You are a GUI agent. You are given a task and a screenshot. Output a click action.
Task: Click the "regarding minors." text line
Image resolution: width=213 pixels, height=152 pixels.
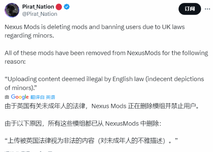(29, 35)
